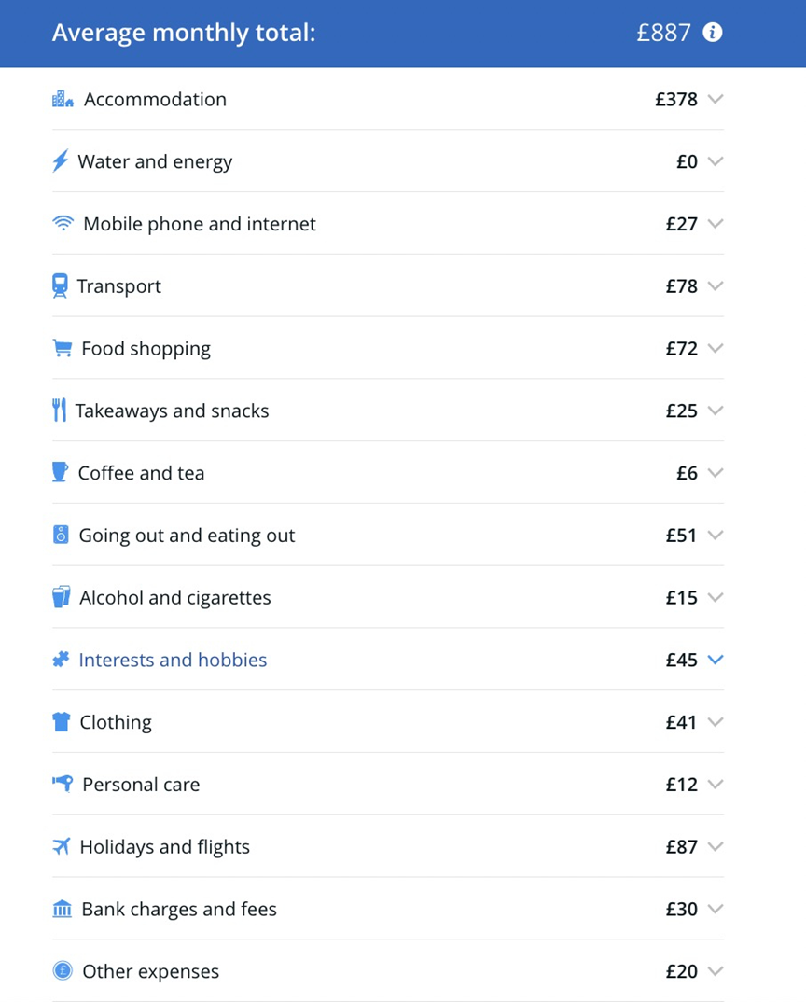The height and width of the screenshot is (1002, 806).
Task: Open the Going out and eating out row
Action: (x=388, y=535)
